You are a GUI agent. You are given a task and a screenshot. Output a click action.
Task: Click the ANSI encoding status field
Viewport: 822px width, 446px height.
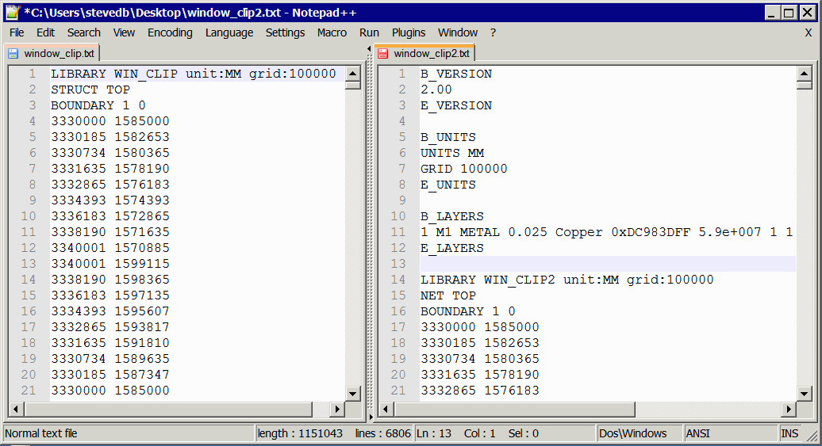[731, 433]
